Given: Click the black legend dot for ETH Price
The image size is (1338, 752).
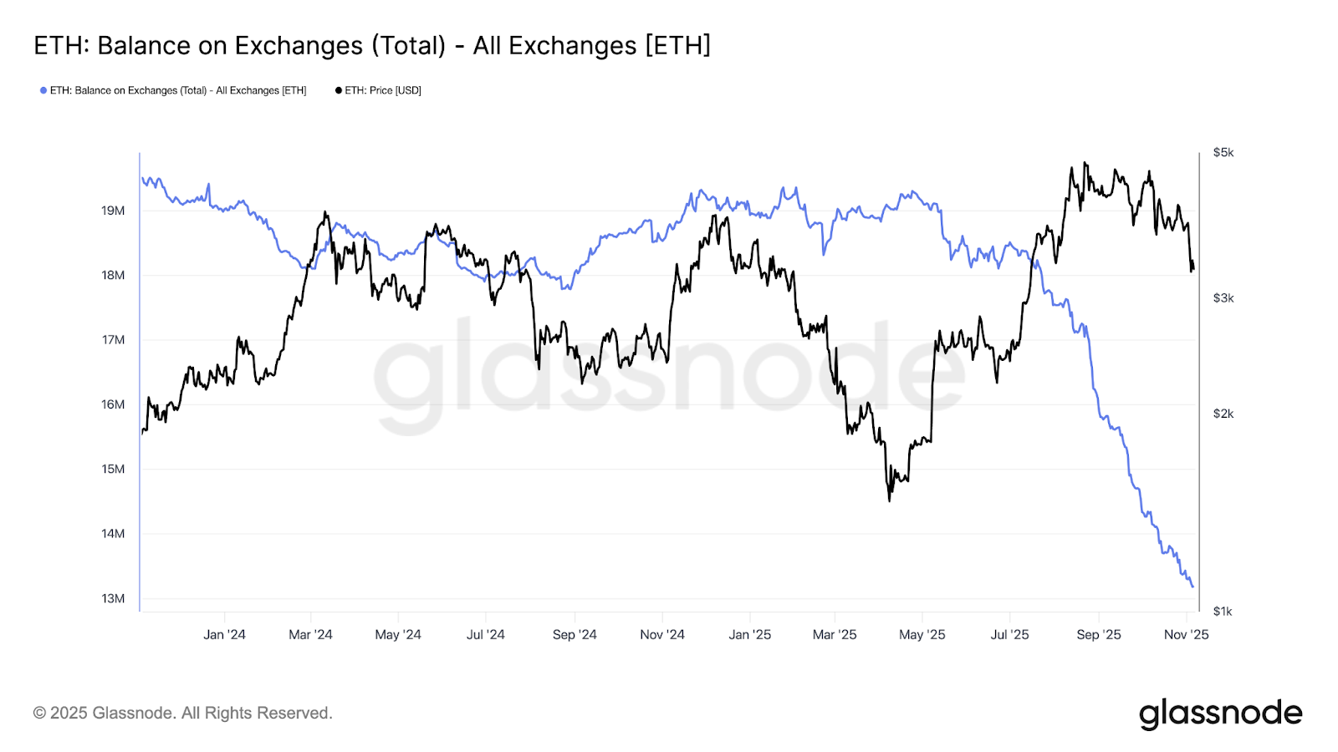Looking at the screenshot, I should tap(339, 90).
